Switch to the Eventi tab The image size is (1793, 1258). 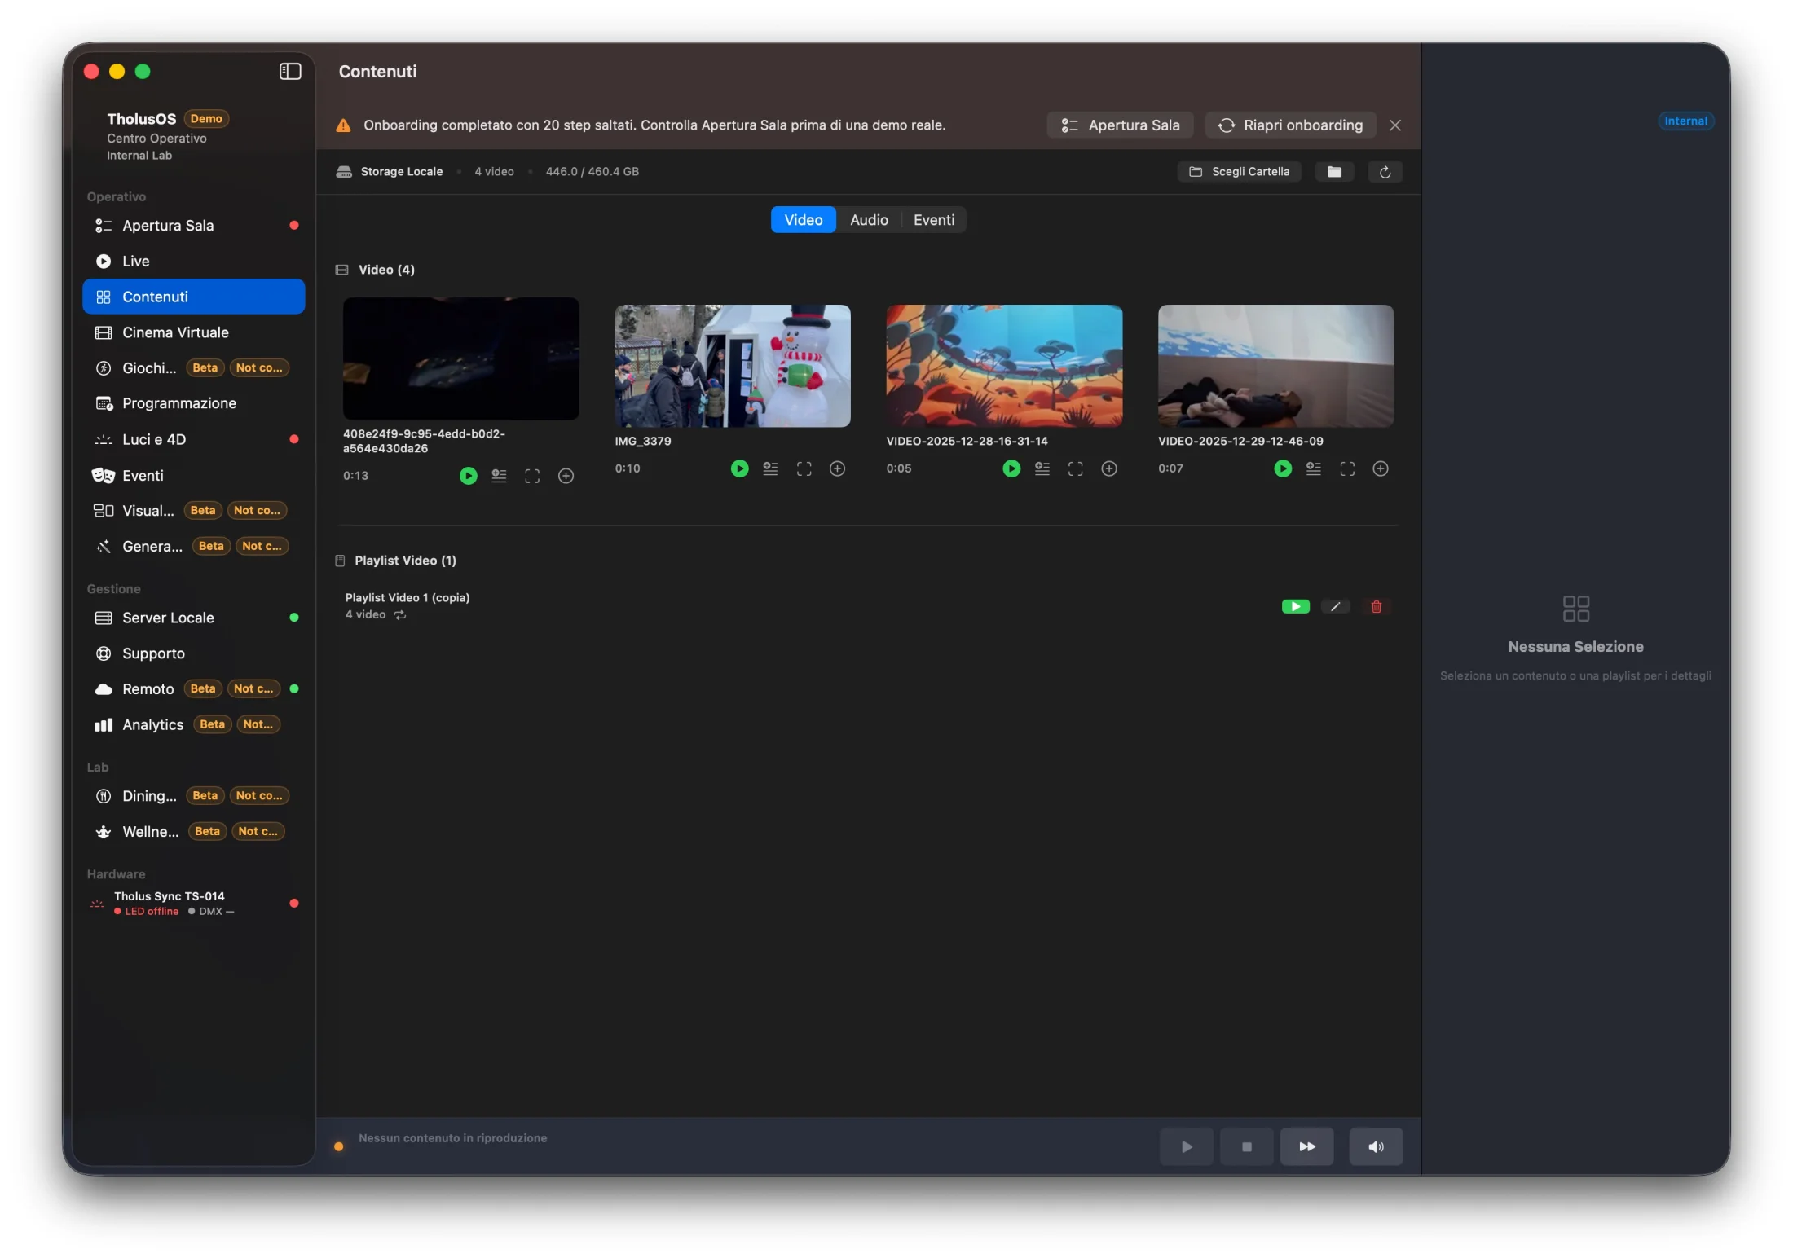coord(933,220)
